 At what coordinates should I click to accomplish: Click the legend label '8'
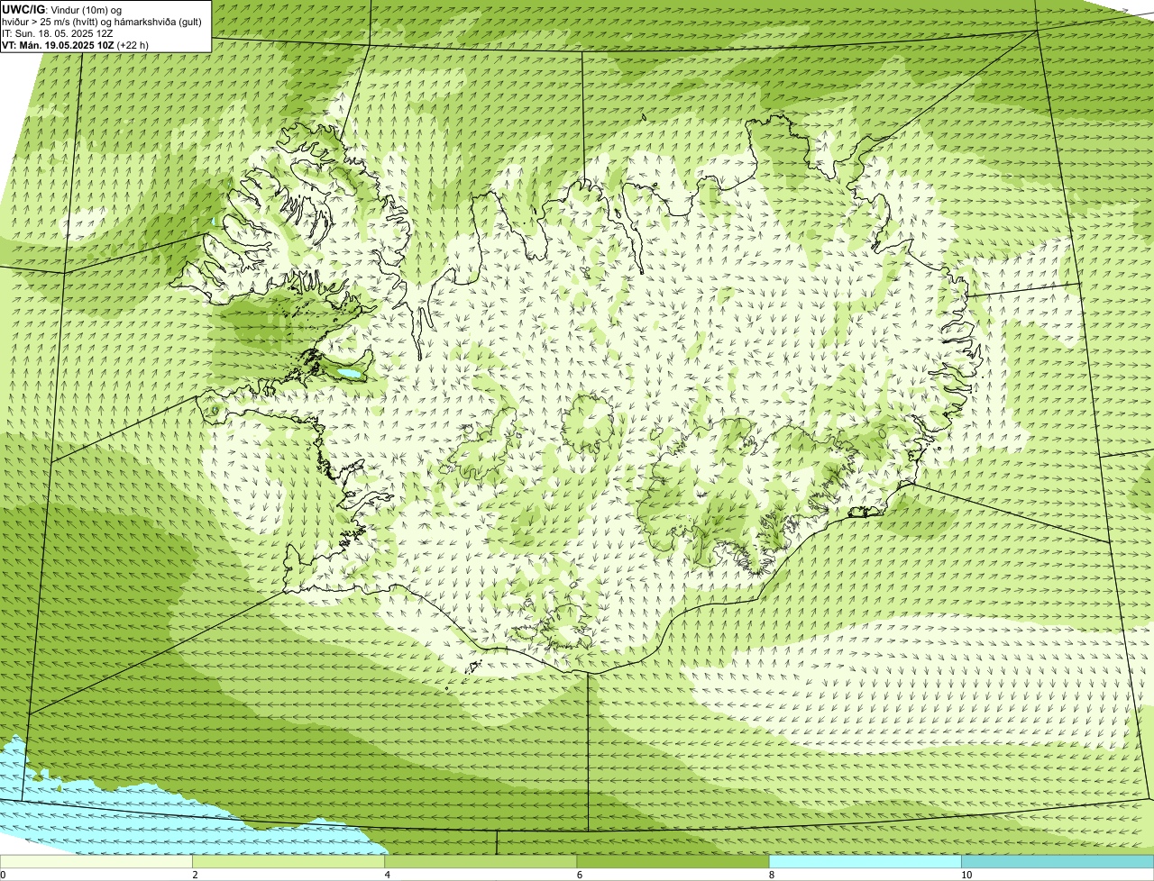point(771,875)
